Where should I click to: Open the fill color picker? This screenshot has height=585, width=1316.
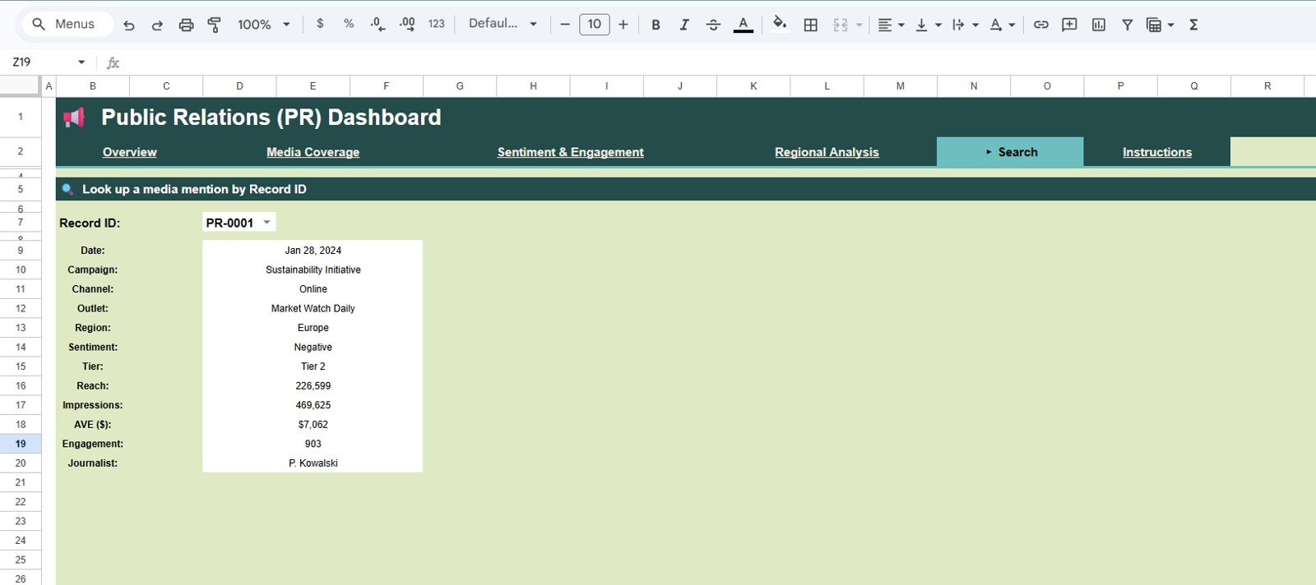pyautogui.click(x=780, y=24)
